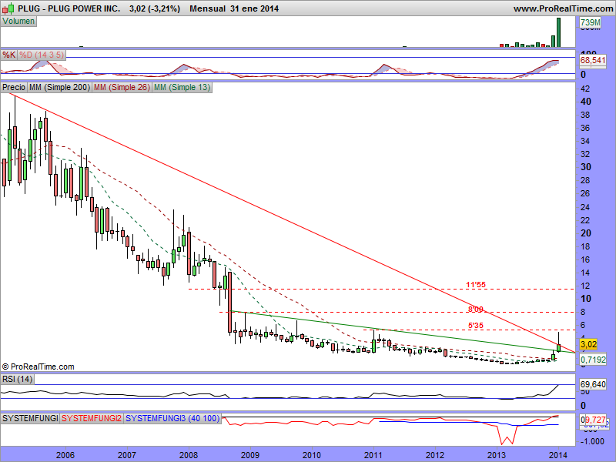Open the Volumen indicator label

tap(18, 22)
